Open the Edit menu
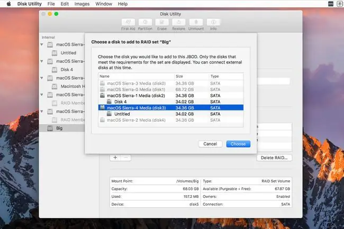Image resolution: width=344 pixels, height=229 pixels. [65, 4]
